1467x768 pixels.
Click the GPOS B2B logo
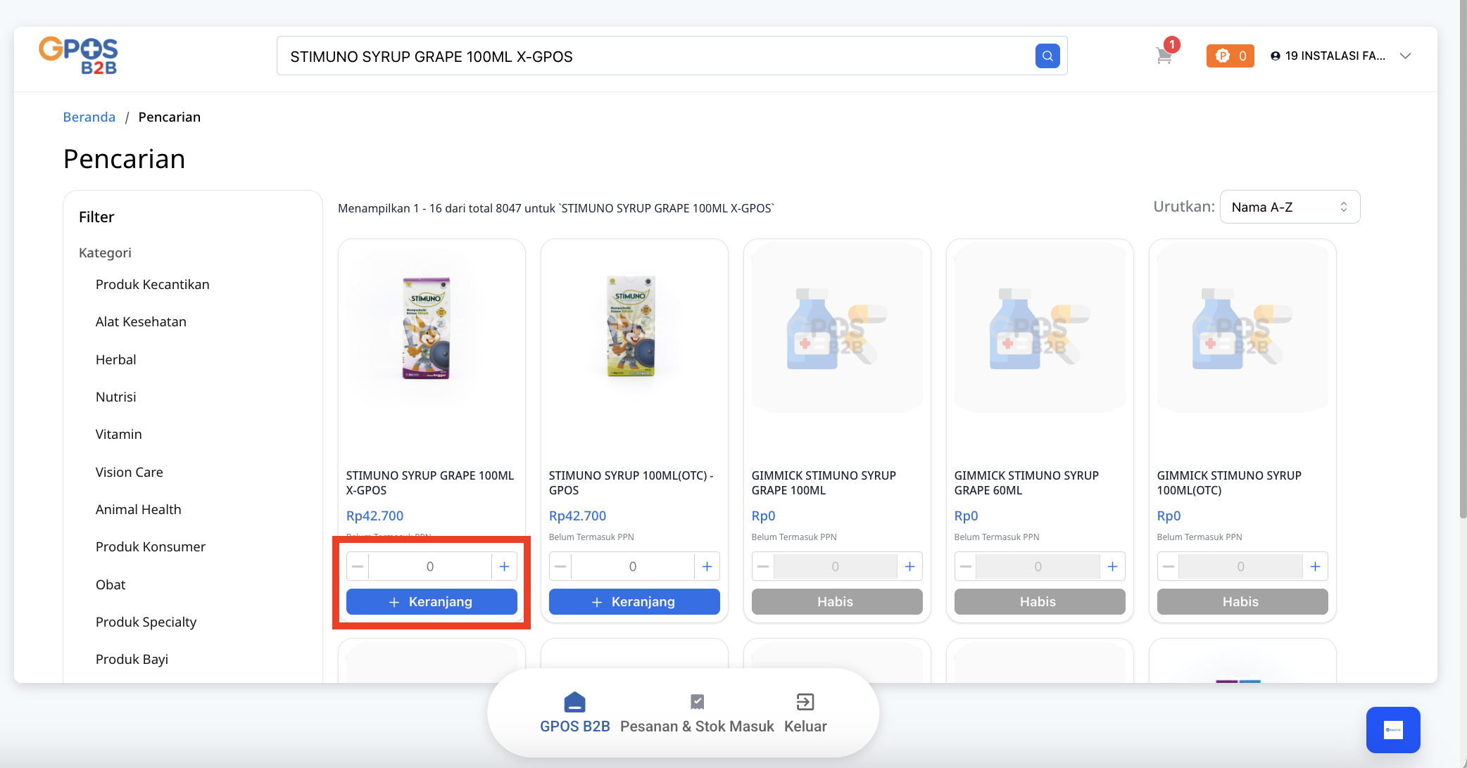coord(78,56)
